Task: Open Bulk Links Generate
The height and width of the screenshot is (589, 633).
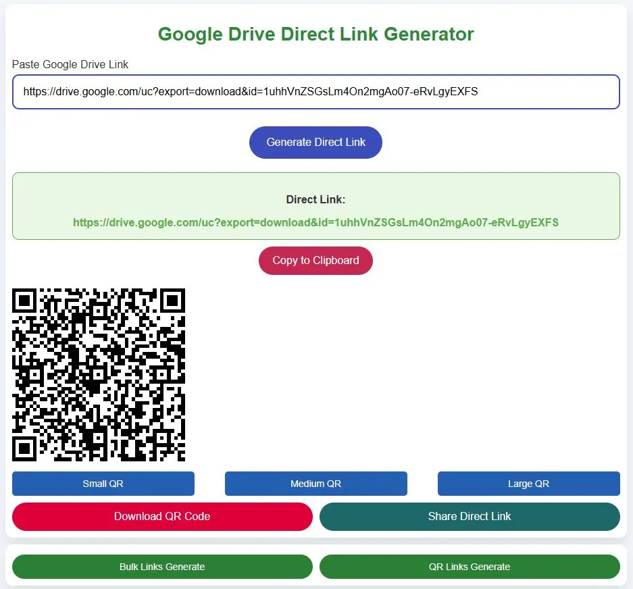Action: click(162, 567)
